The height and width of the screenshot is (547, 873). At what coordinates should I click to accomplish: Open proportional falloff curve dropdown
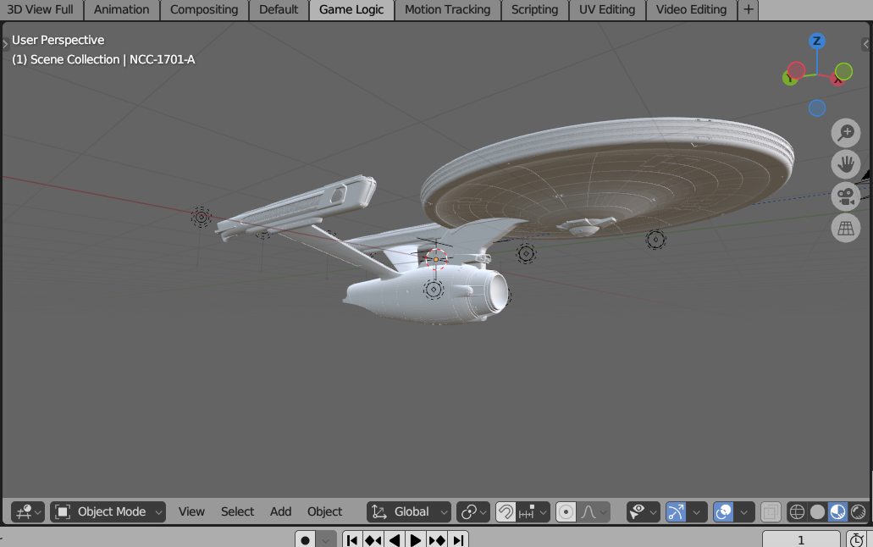594,511
